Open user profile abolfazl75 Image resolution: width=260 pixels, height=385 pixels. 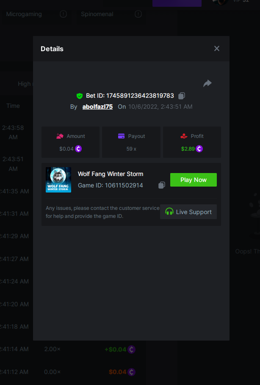97,107
